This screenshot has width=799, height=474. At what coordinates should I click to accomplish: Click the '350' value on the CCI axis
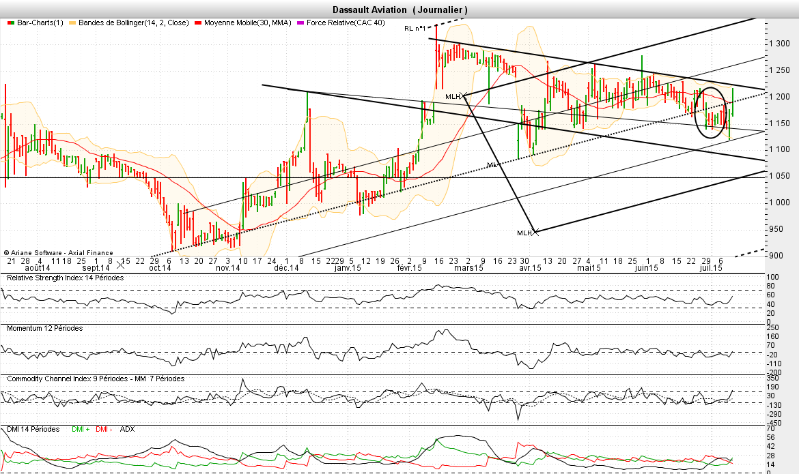tap(773, 378)
